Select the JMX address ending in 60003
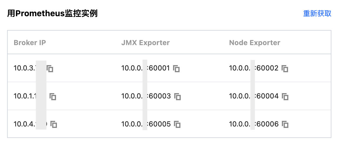 [x=146, y=96]
